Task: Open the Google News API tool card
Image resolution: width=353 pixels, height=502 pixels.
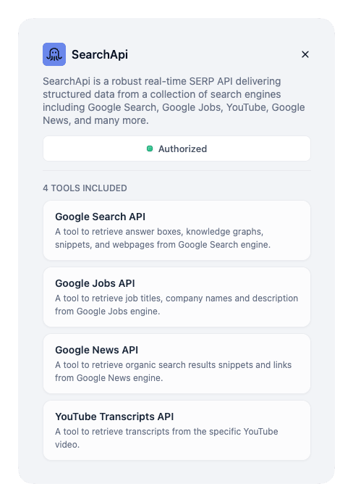Action: pyautogui.click(x=176, y=364)
